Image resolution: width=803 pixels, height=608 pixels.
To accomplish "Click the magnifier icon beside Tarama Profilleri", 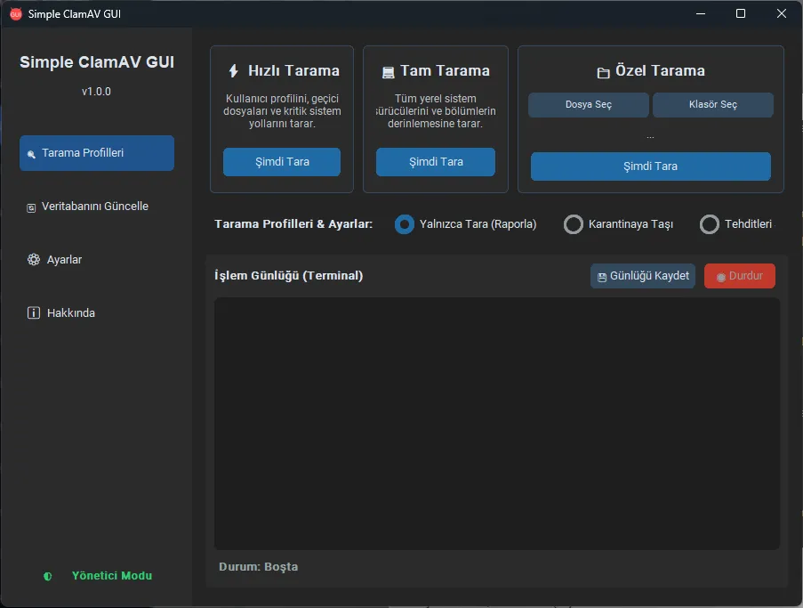I will coord(31,154).
